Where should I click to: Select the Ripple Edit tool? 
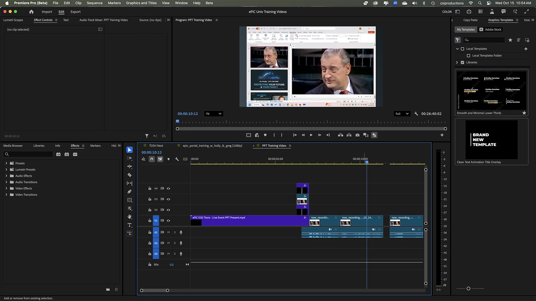coord(130,167)
